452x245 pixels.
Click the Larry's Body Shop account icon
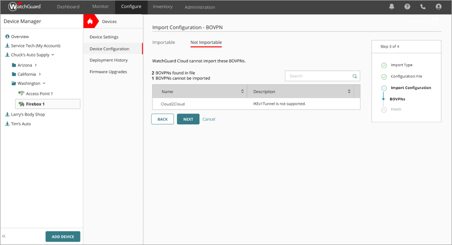coord(7,114)
